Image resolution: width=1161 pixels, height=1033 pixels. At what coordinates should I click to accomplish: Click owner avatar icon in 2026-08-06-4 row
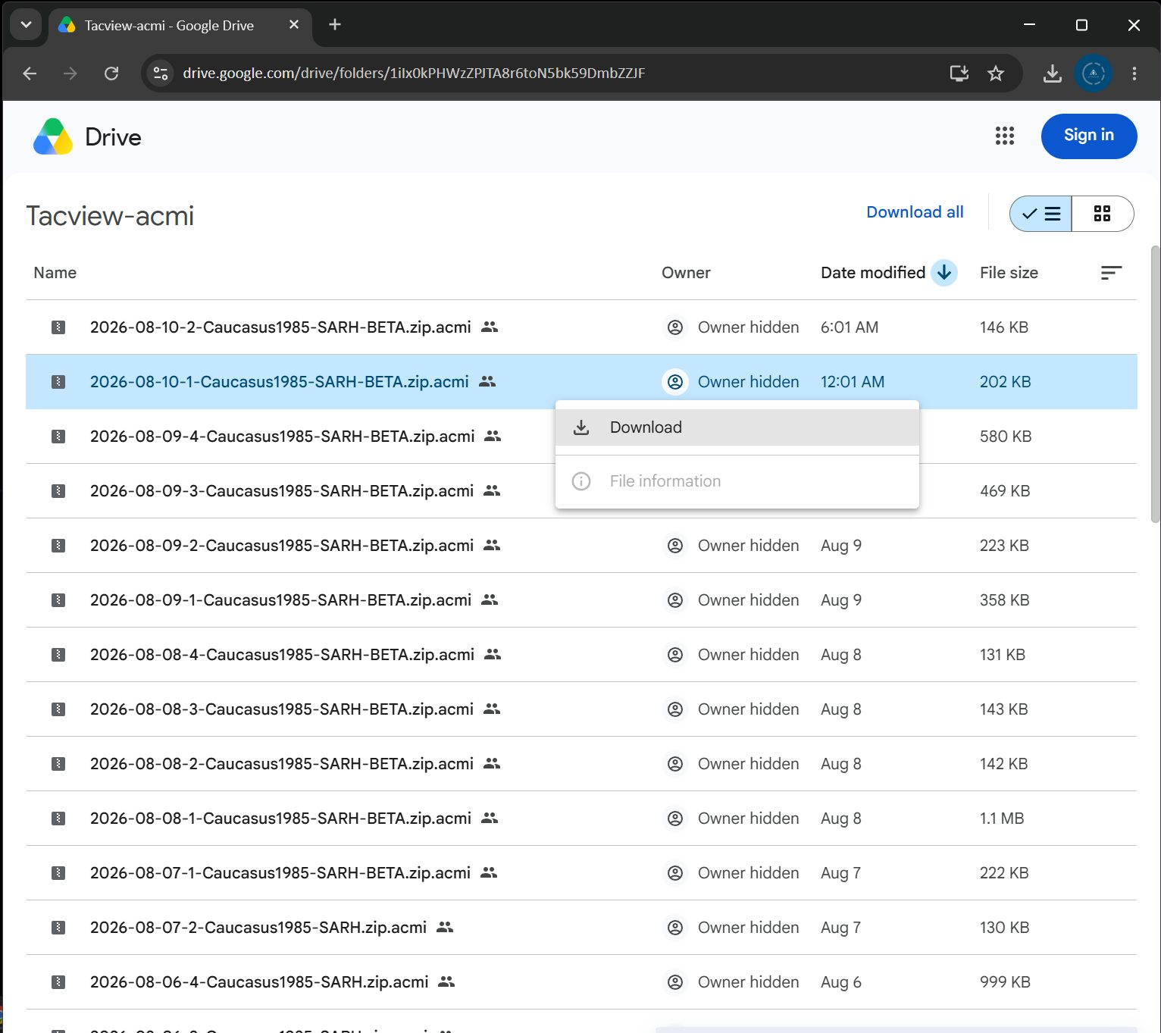tap(675, 982)
